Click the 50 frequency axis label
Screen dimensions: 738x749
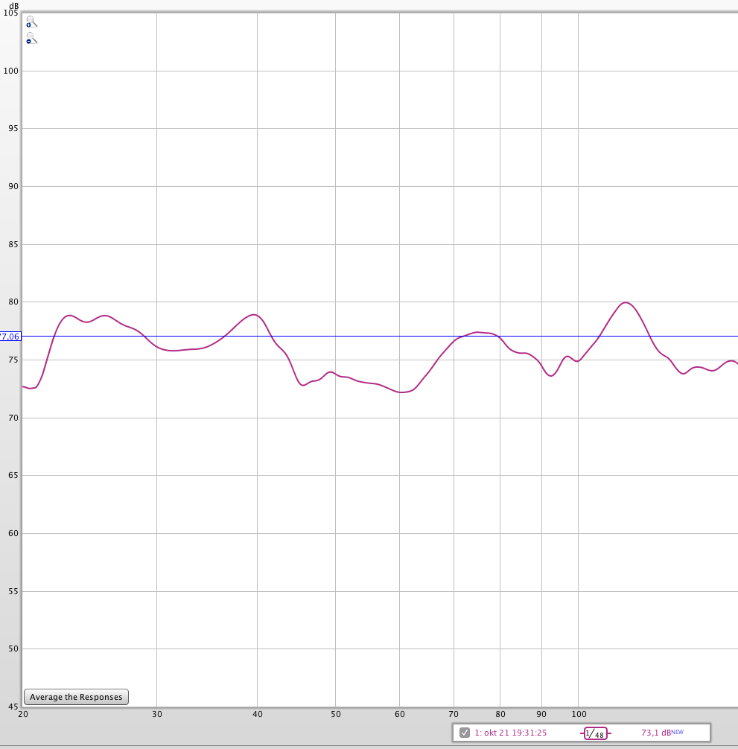[336, 714]
